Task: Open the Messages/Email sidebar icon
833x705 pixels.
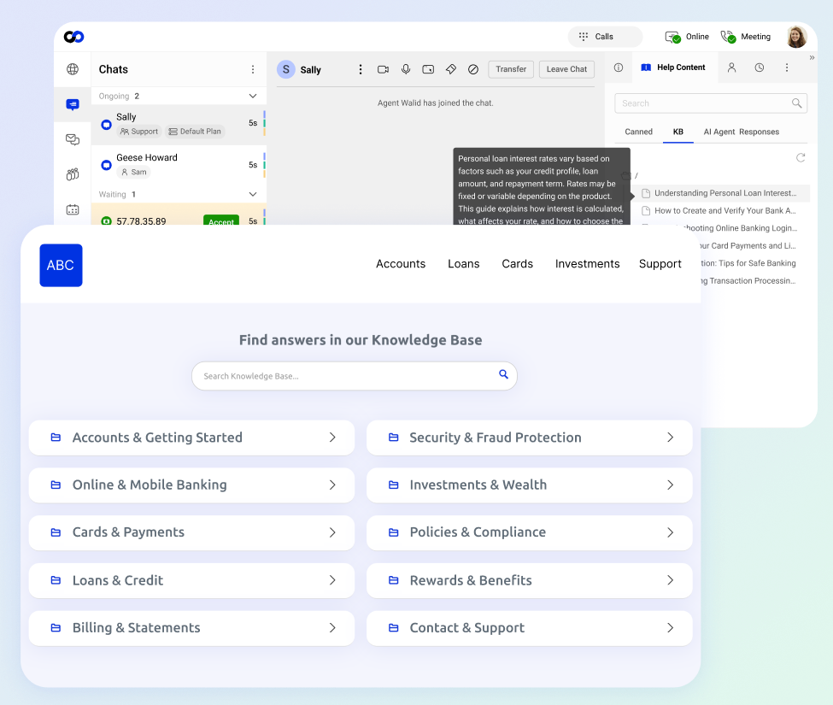Action: [x=73, y=139]
